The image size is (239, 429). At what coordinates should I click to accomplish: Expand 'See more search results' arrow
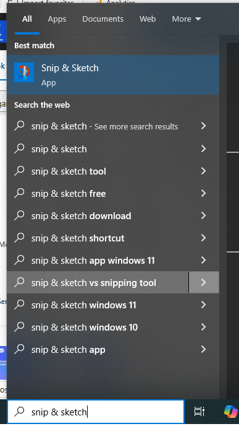204,126
